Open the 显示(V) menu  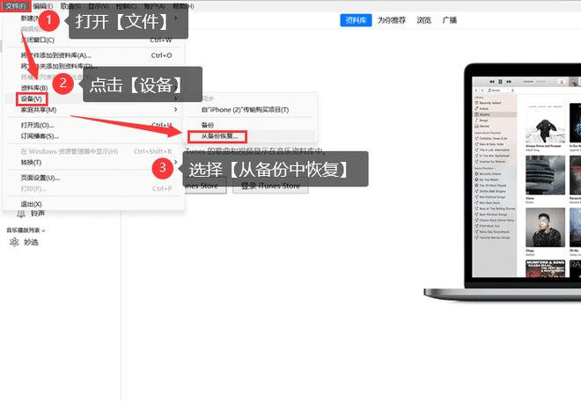click(x=99, y=6)
